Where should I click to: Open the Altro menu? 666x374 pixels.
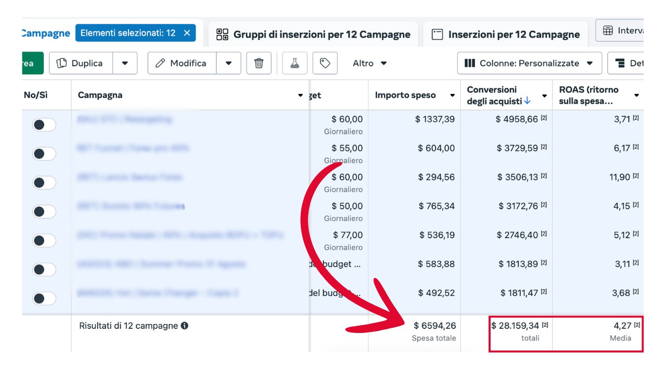(x=370, y=63)
